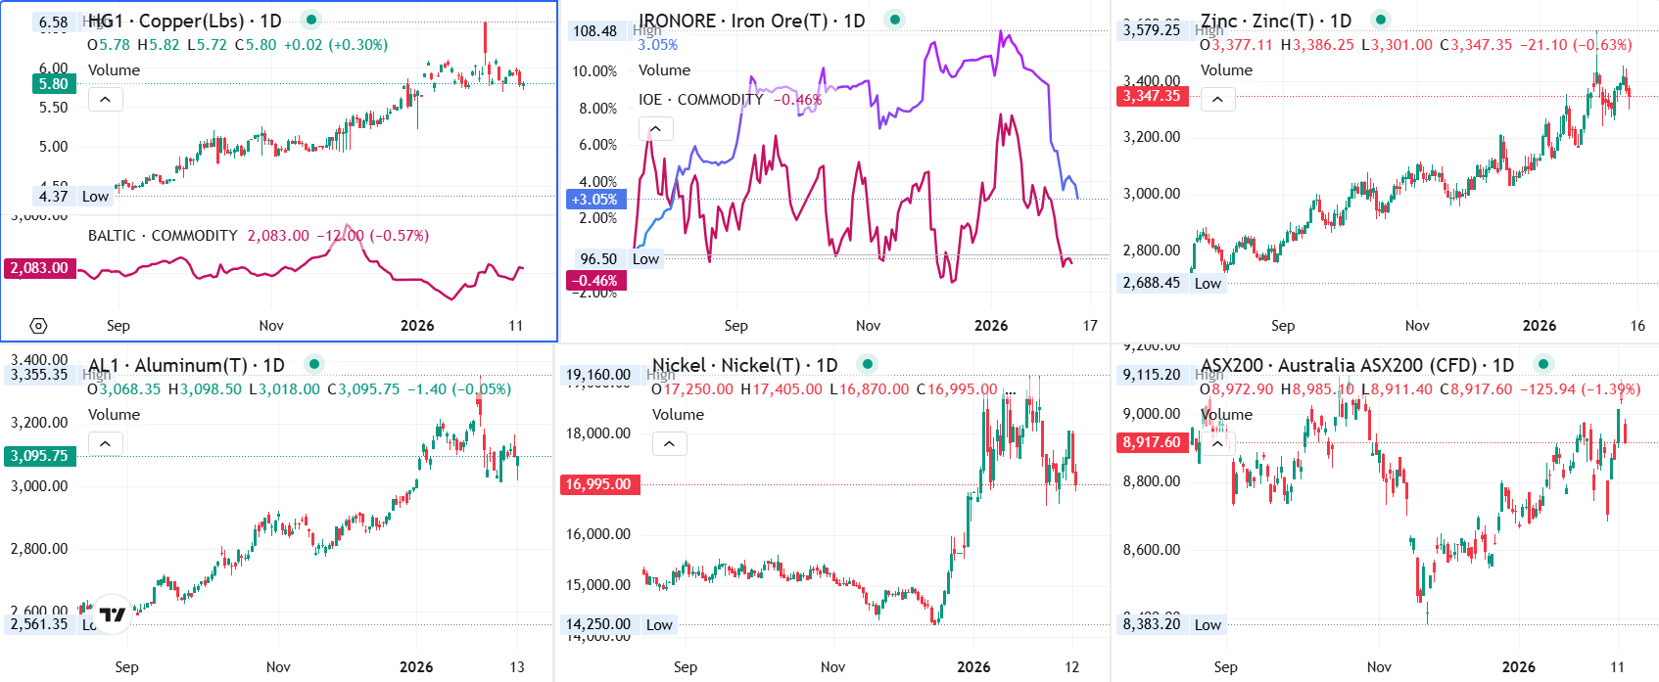Click the blue +3.05% Iron Ore scale label

click(595, 200)
